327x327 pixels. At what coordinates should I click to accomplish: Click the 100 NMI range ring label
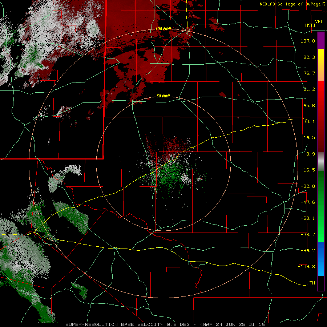point(163,29)
